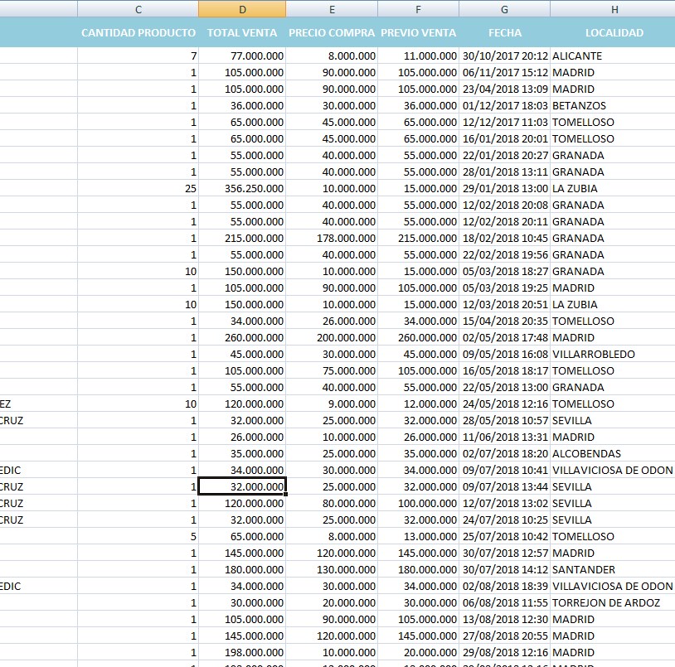675x667 pixels.
Task: Select the 178.000.000 precio compra cell
Action: (x=332, y=239)
